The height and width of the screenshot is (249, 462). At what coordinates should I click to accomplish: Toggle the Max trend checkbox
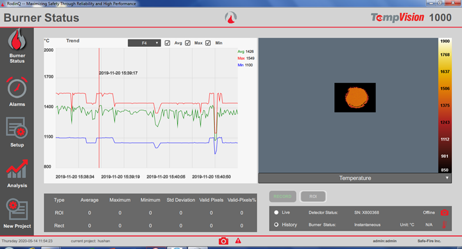(188, 43)
